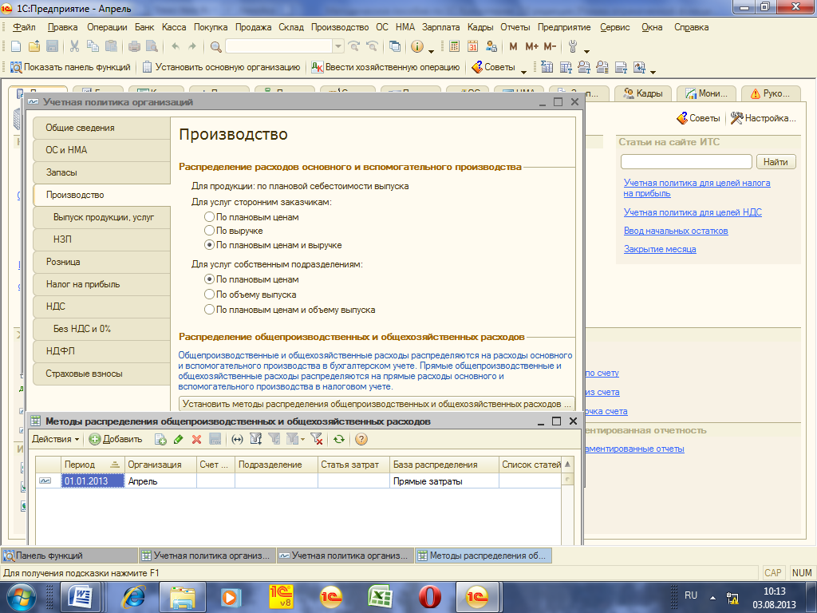The width and height of the screenshot is (817, 613).
Task: Select 'По плановым ценам' for own divisions
Action: coord(209,279)
